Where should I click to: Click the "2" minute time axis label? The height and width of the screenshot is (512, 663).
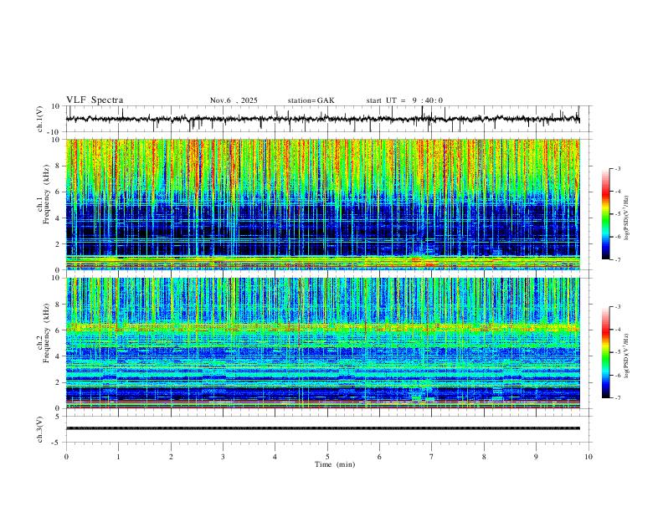tap(171, 457)
